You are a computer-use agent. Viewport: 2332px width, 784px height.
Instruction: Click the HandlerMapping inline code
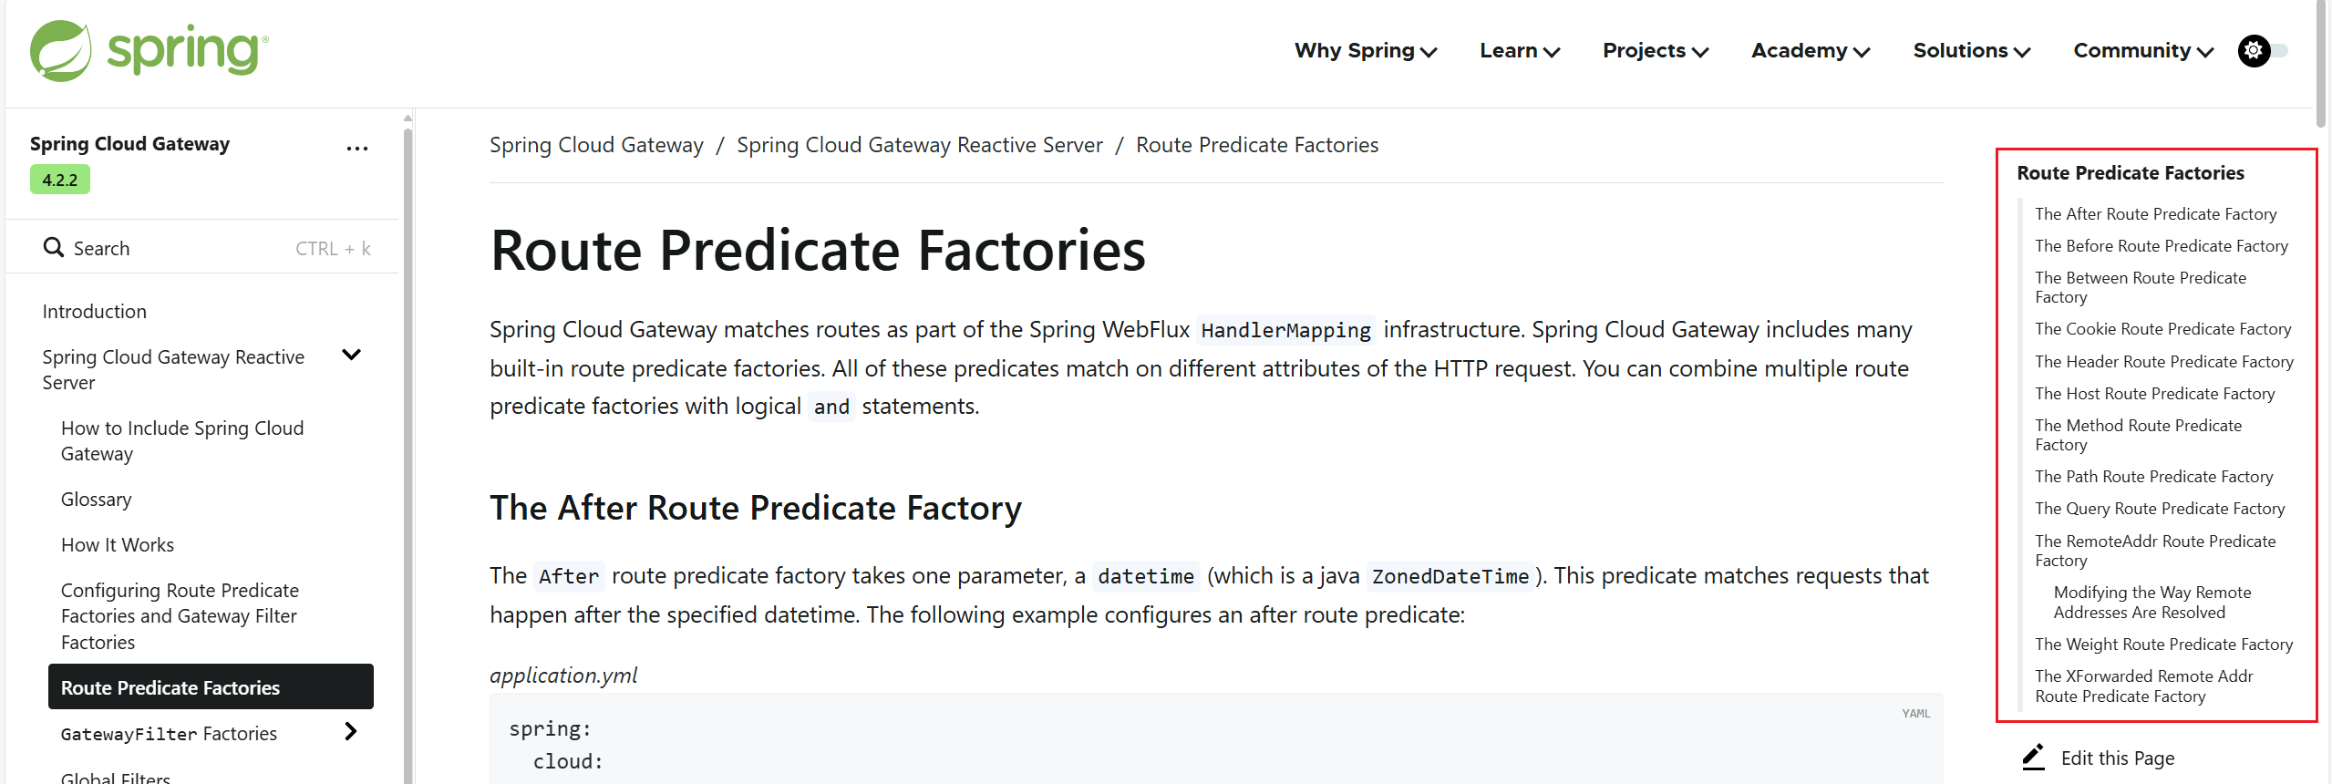[1285, 330]
